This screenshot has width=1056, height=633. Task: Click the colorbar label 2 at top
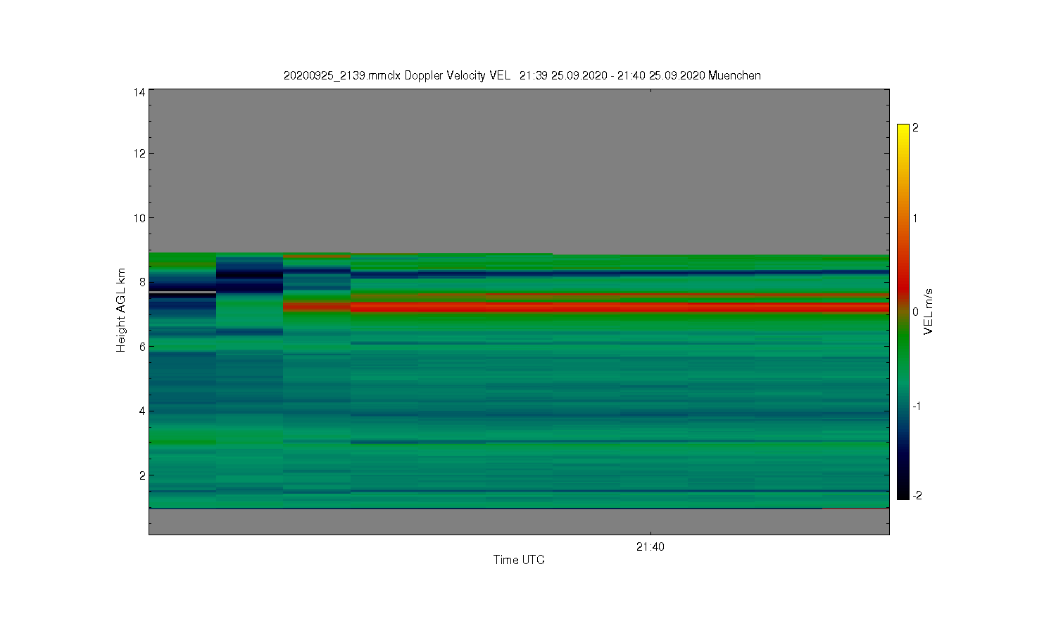pos(915,128)
